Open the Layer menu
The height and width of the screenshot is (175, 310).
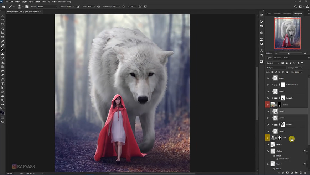click(24, 1)
